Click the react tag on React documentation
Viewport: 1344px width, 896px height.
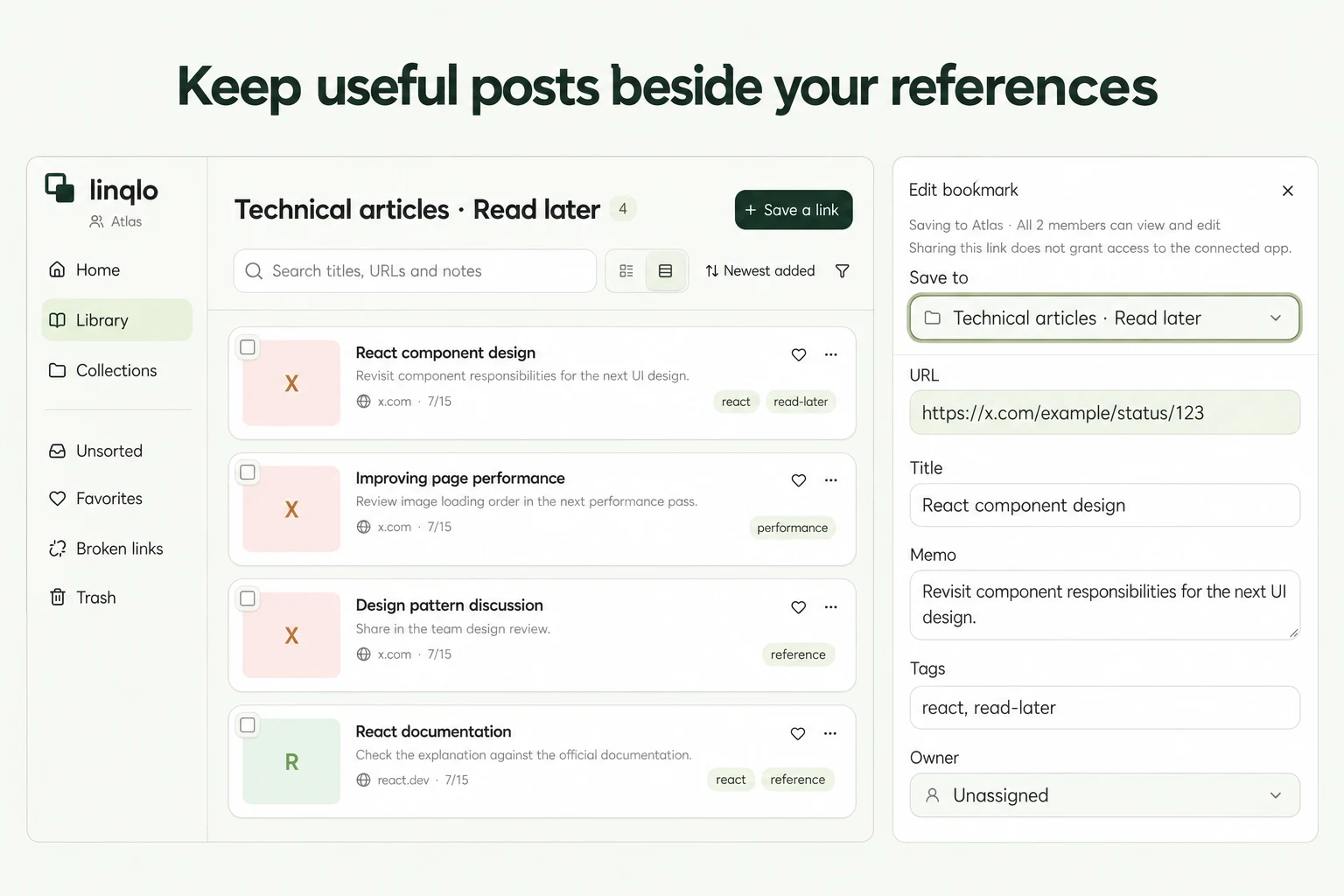pyautogui.click(x=731, y=780)
